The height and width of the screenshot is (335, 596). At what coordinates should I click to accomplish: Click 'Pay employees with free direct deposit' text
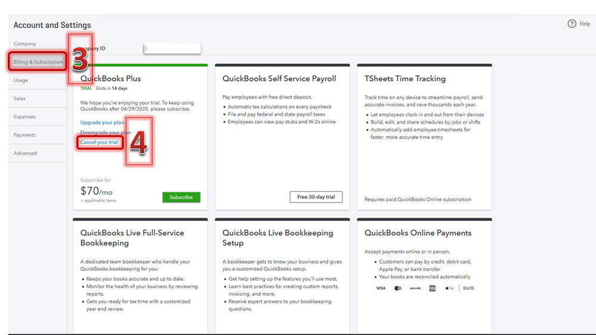(x=267, y=97)
